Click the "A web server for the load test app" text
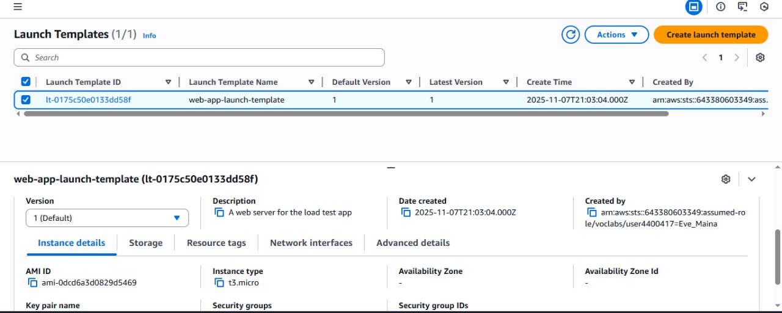The width and height of the screenshot is (782, 313). click(x=290, y=212)
